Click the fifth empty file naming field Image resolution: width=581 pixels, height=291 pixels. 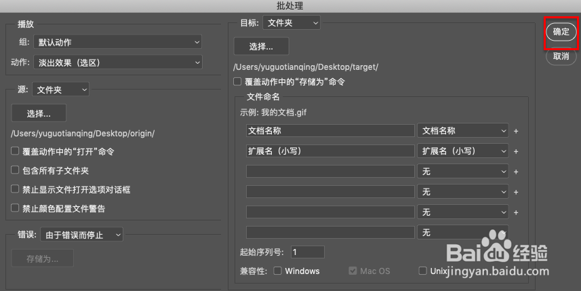tap(330, 212)
